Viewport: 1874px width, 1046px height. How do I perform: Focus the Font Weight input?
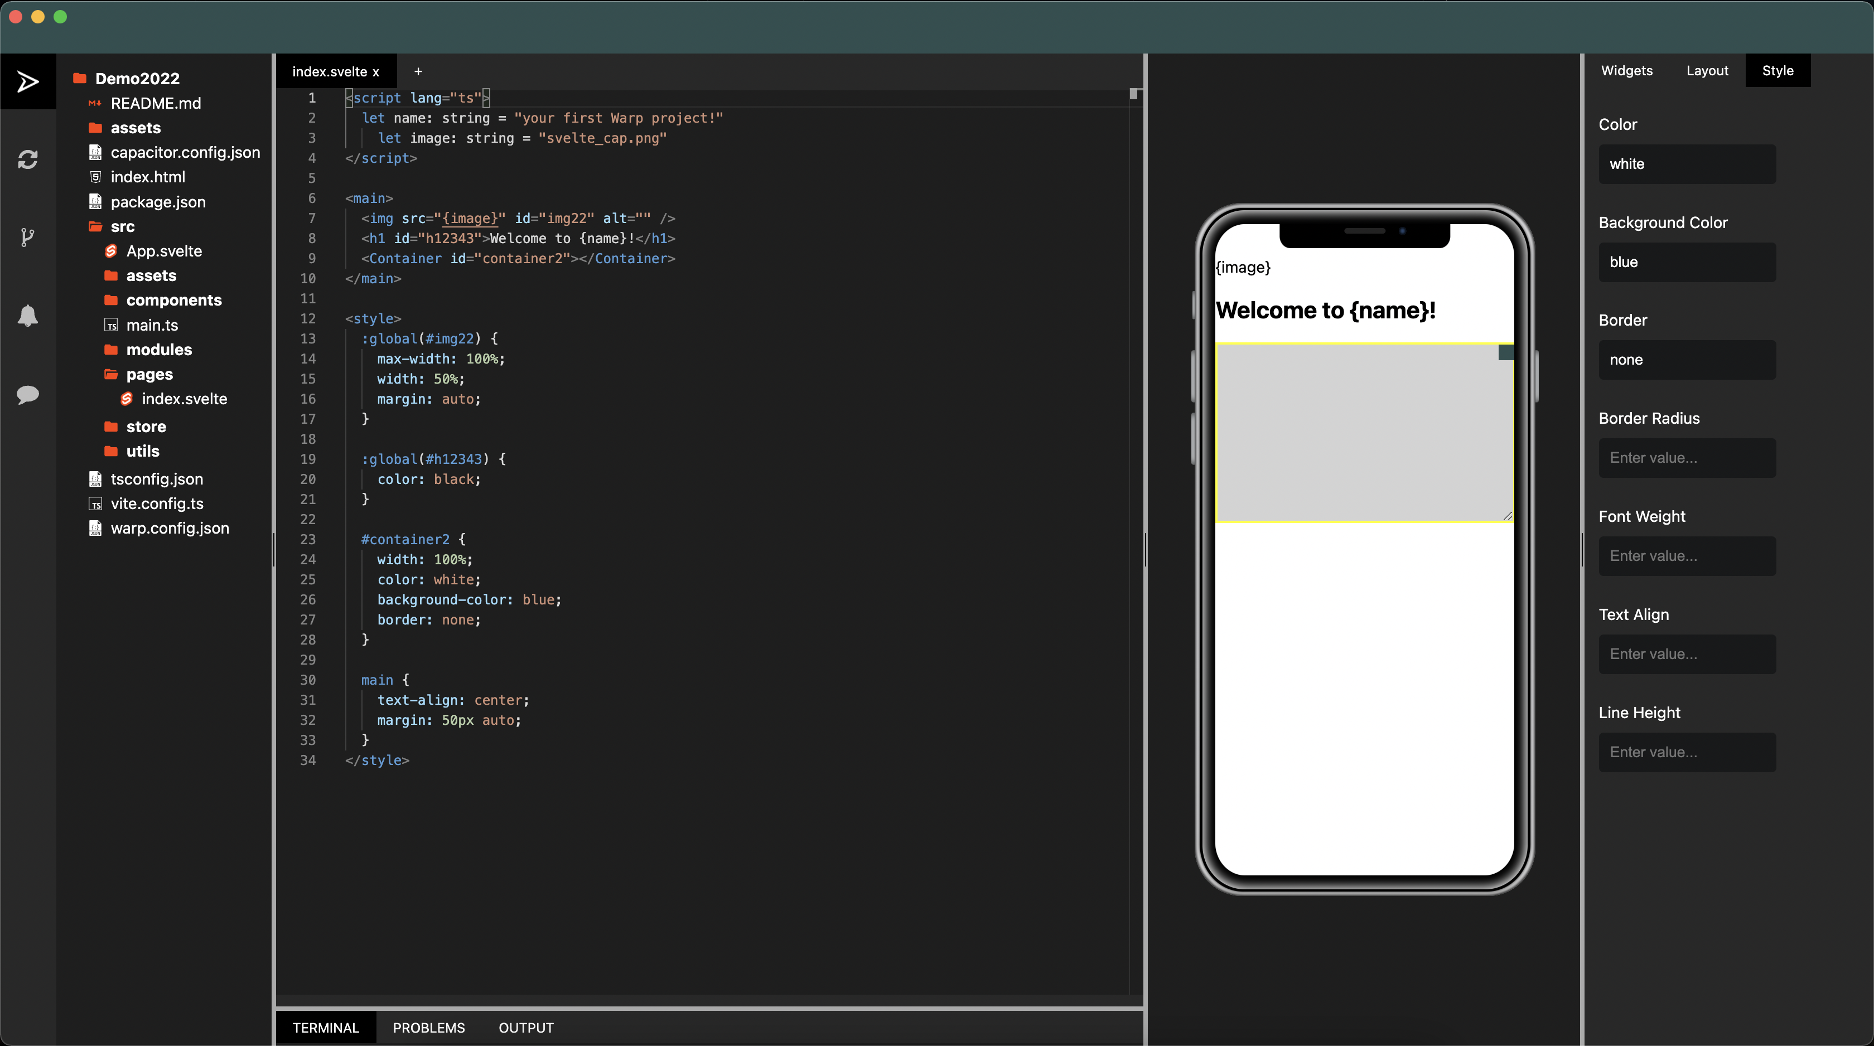click(1687, 556)
